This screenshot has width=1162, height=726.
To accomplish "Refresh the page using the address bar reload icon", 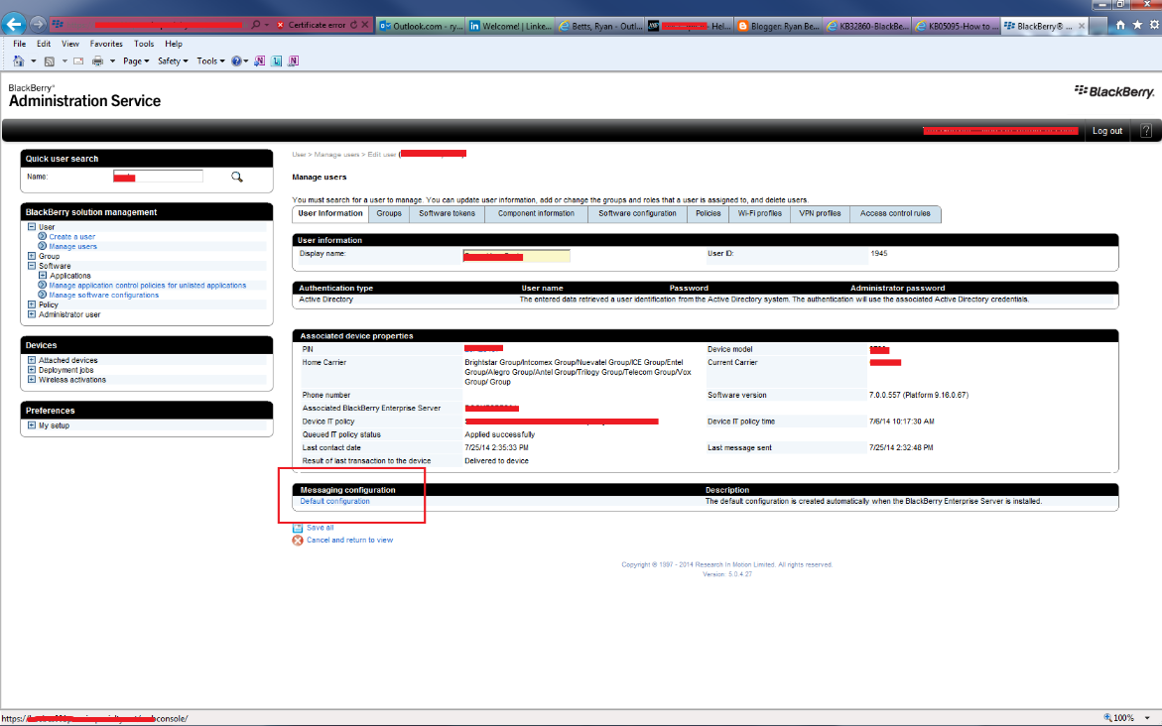I will coord(353,25).
